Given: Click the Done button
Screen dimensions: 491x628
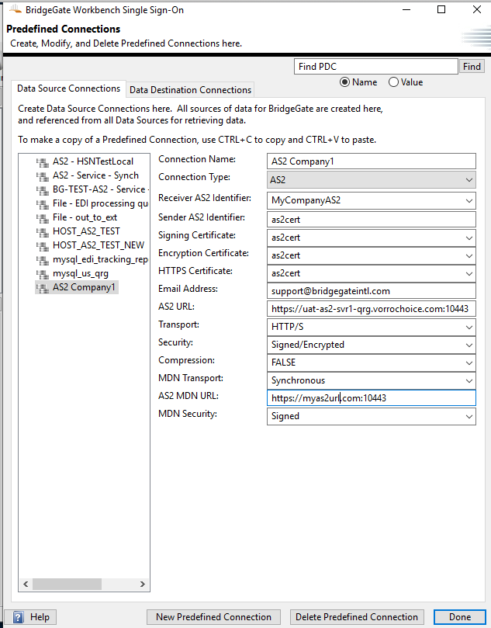Looking at the screenshot, I should 460,617.
